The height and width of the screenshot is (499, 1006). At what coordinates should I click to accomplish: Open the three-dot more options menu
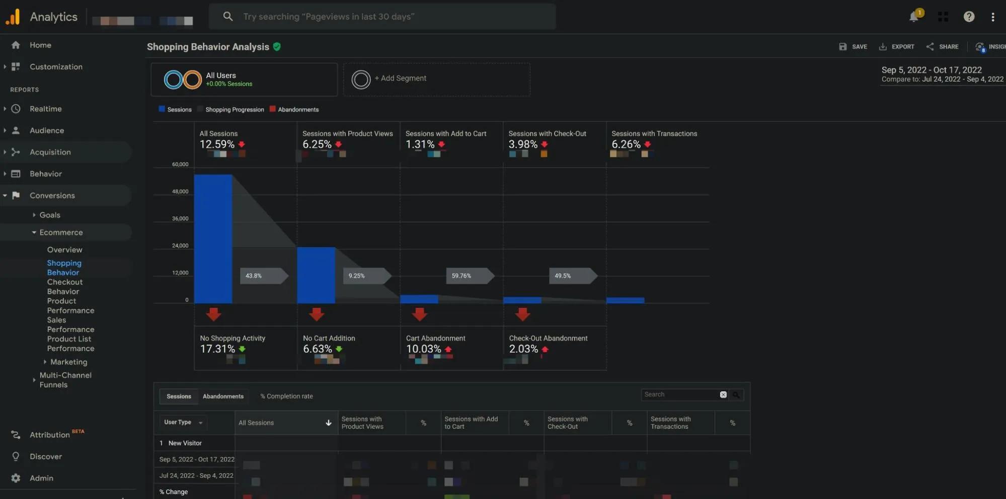coord(993,17)
